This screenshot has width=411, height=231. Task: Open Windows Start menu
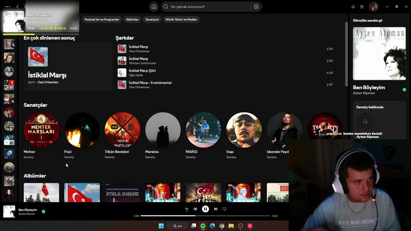click(x=161, y=226)
